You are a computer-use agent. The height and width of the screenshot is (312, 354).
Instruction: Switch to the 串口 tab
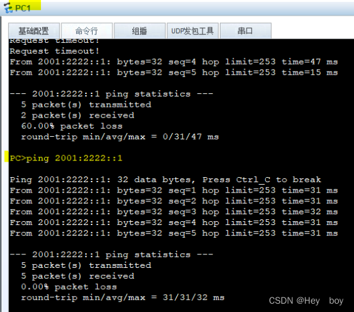[245, 31]
